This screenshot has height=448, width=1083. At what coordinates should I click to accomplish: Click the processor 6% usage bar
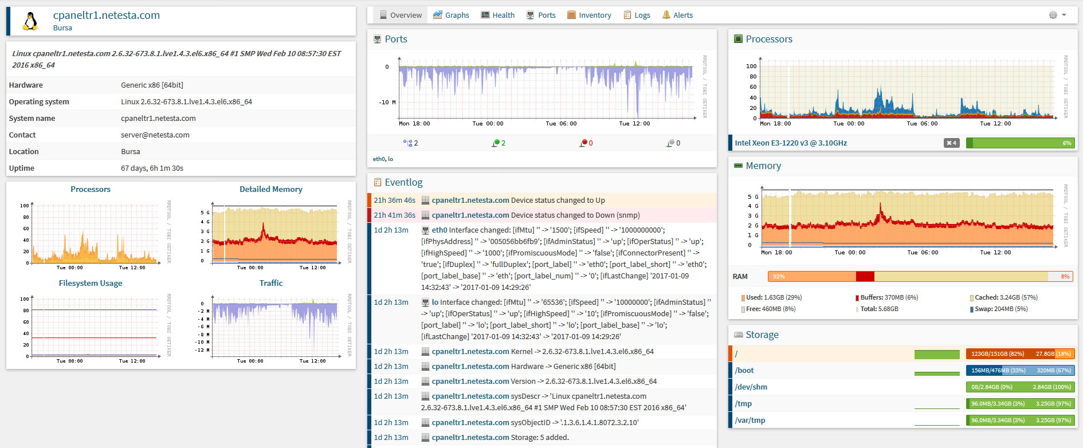point(1020,143)
